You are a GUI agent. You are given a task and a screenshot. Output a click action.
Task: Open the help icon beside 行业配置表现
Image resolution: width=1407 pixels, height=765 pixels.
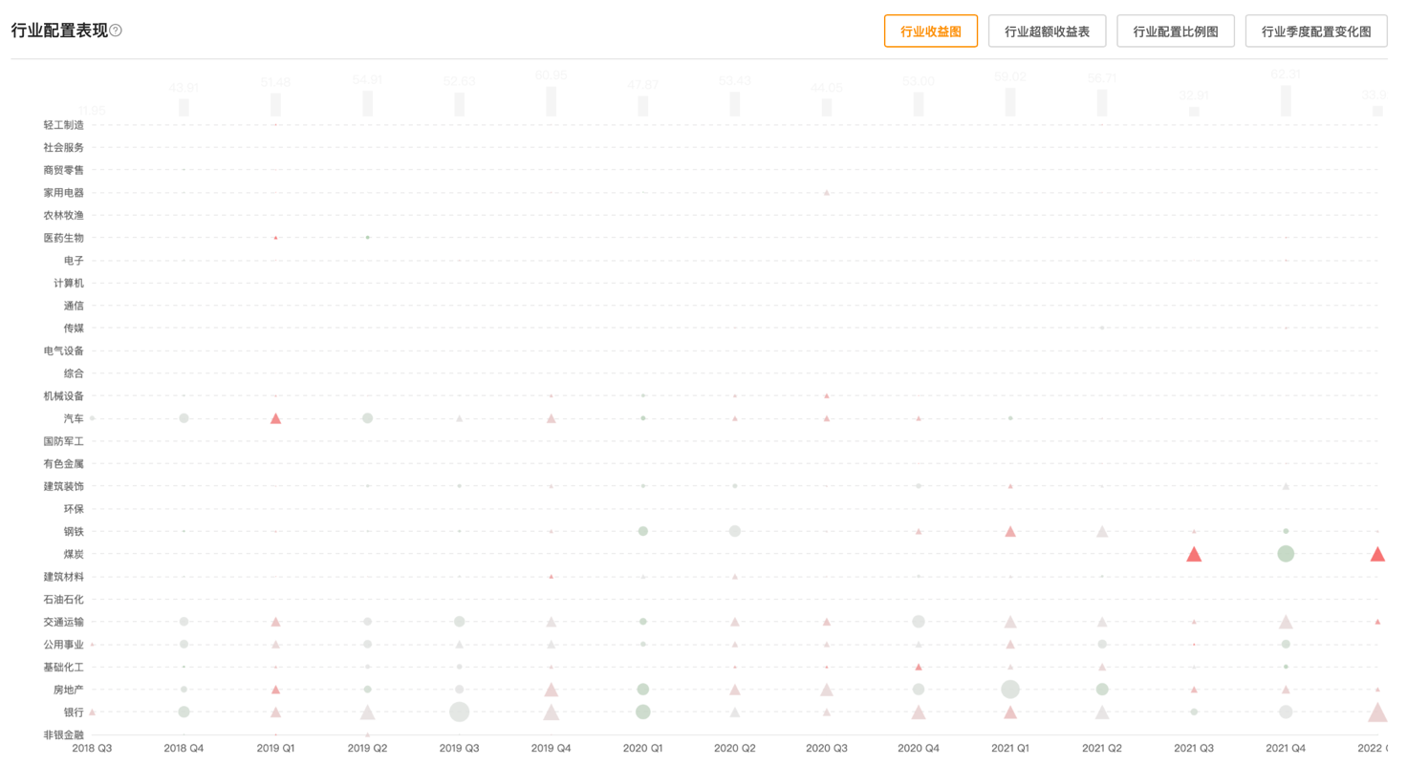[116, 31]
